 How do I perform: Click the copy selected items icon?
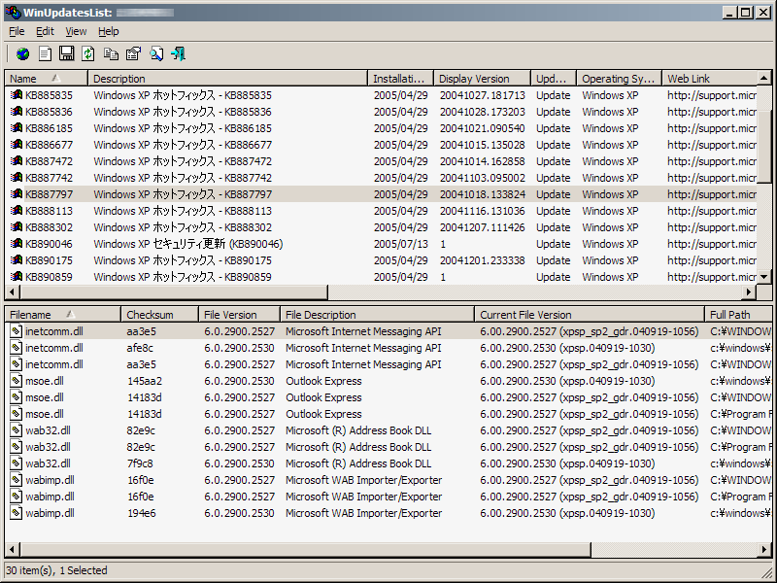(111, 53)
